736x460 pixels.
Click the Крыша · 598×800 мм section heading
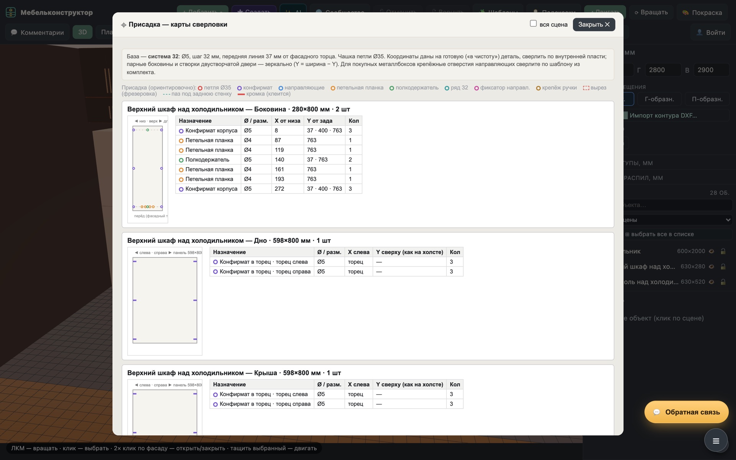234,373
